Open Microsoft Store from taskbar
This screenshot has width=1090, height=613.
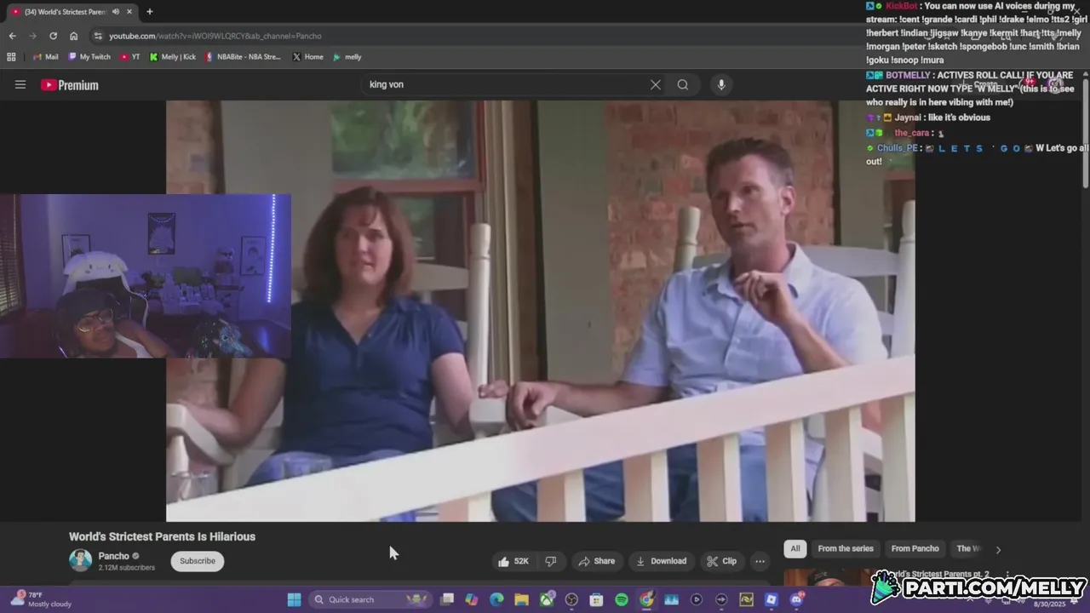click(x=596, y=599)
